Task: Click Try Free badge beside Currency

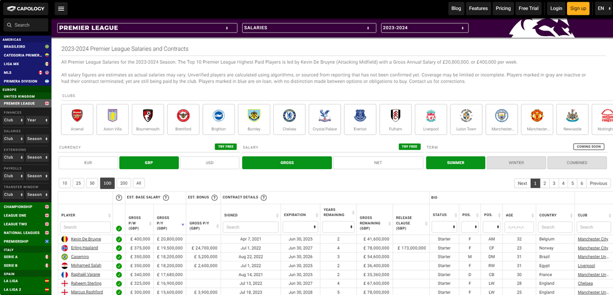Action: point(226,147)
